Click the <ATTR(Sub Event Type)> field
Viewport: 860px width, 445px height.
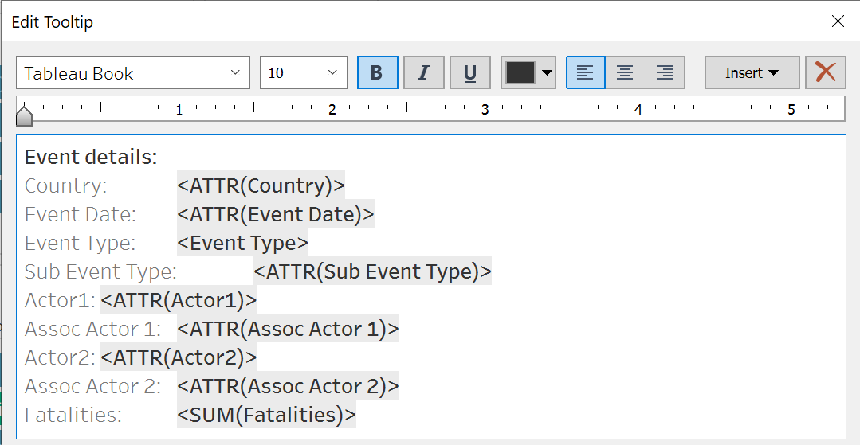(372, 272)
